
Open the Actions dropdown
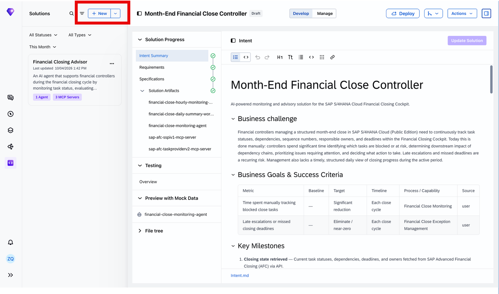pos(462,13)
